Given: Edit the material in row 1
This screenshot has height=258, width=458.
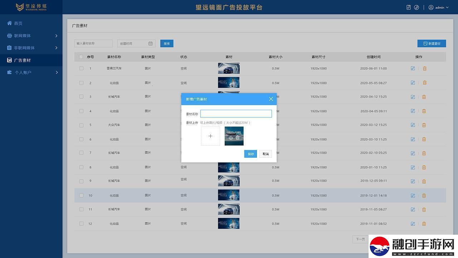Looking at the screenshot, I should pyautogui.click(x=413, y=68).
